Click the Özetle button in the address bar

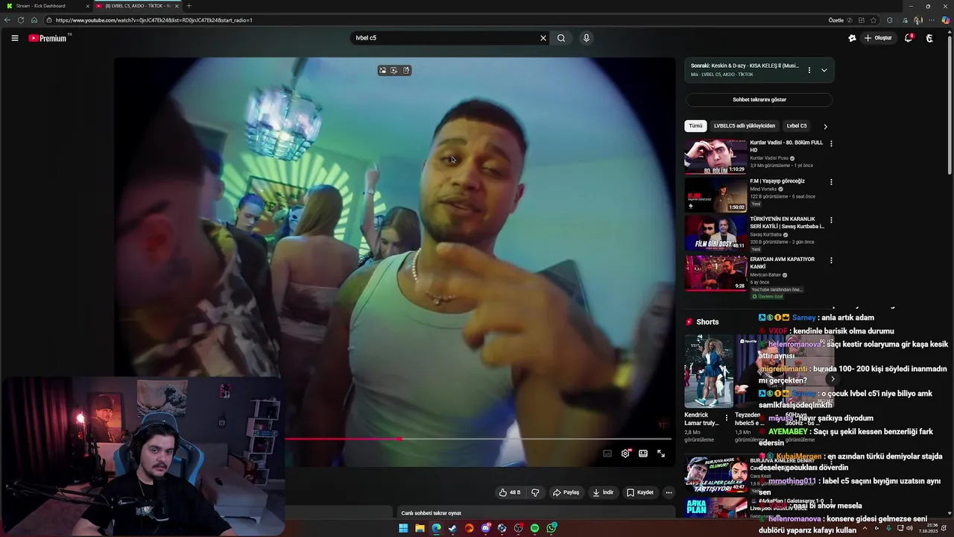pyautogui.click(x=836, y=20)
